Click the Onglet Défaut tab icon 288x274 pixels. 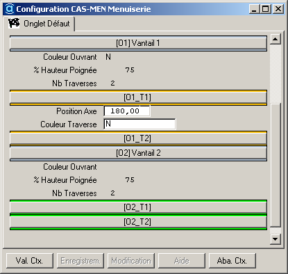pyautogui.click(x=14, y=23)
